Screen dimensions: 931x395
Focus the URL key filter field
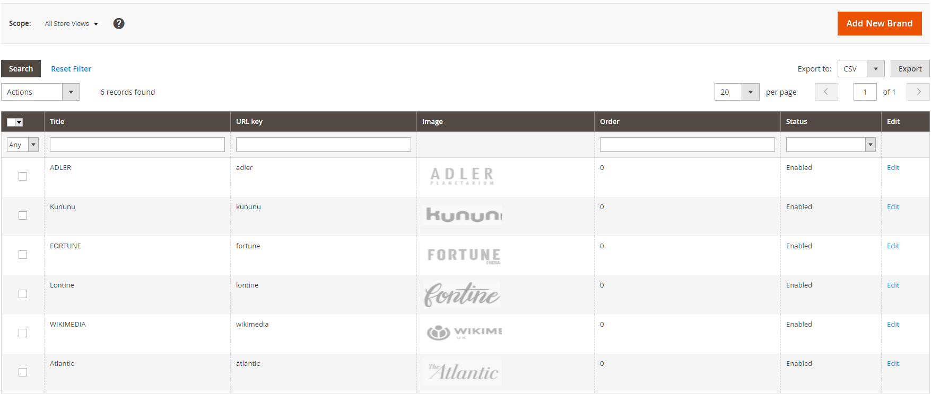323,145
